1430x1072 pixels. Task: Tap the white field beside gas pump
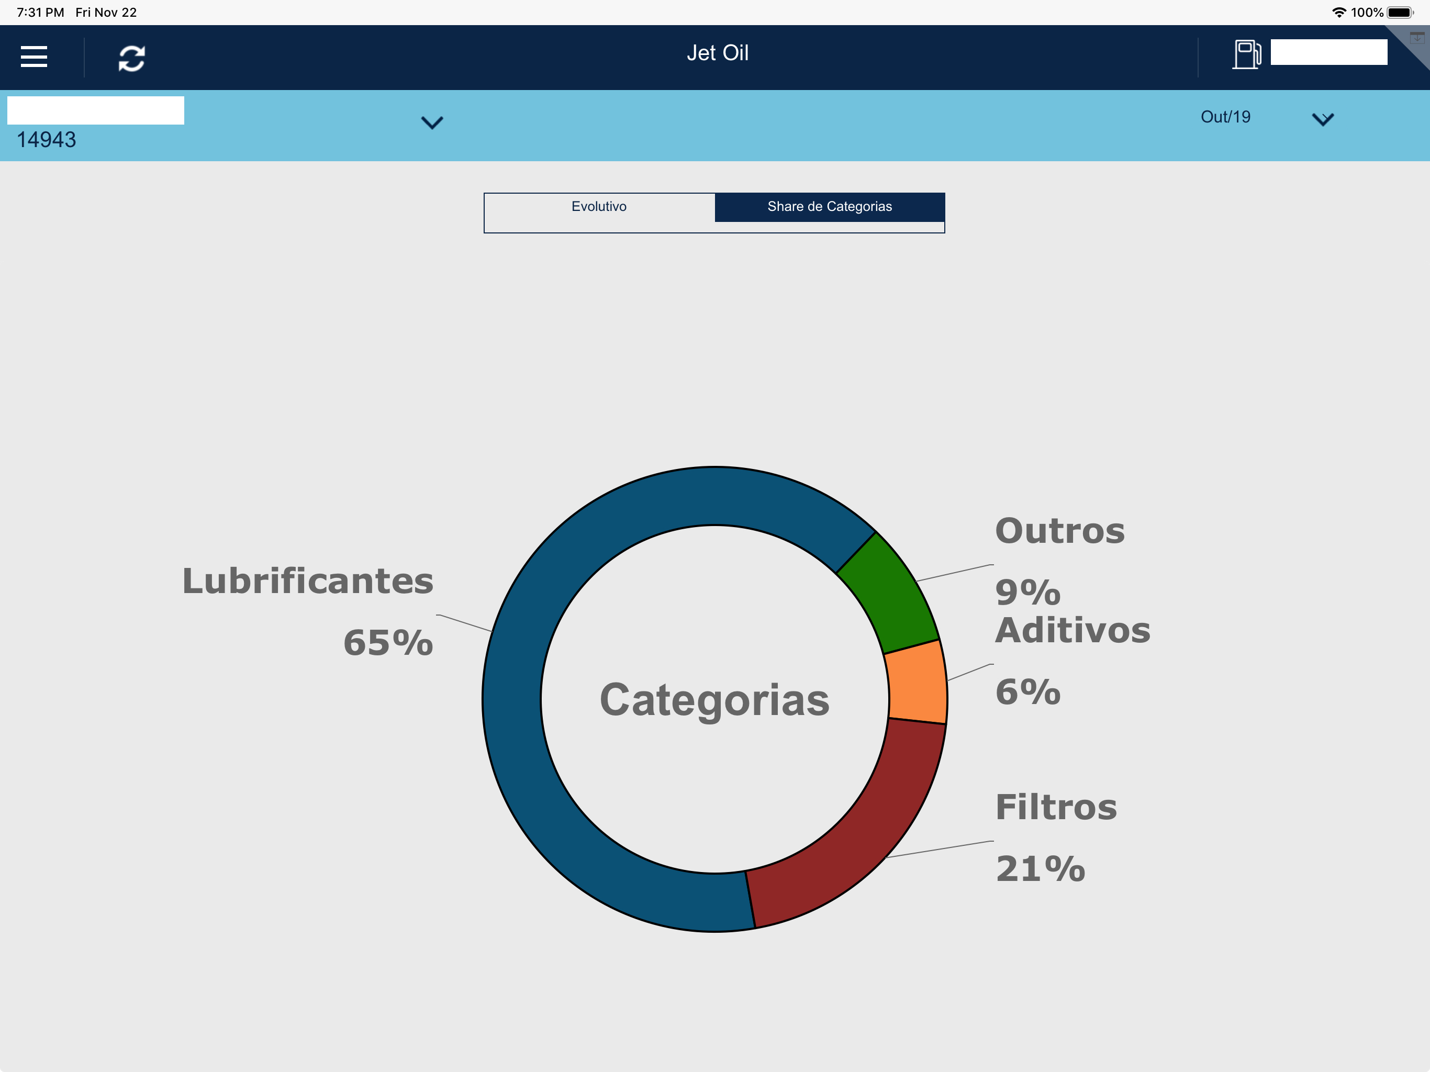click(x=1328, y=52)
